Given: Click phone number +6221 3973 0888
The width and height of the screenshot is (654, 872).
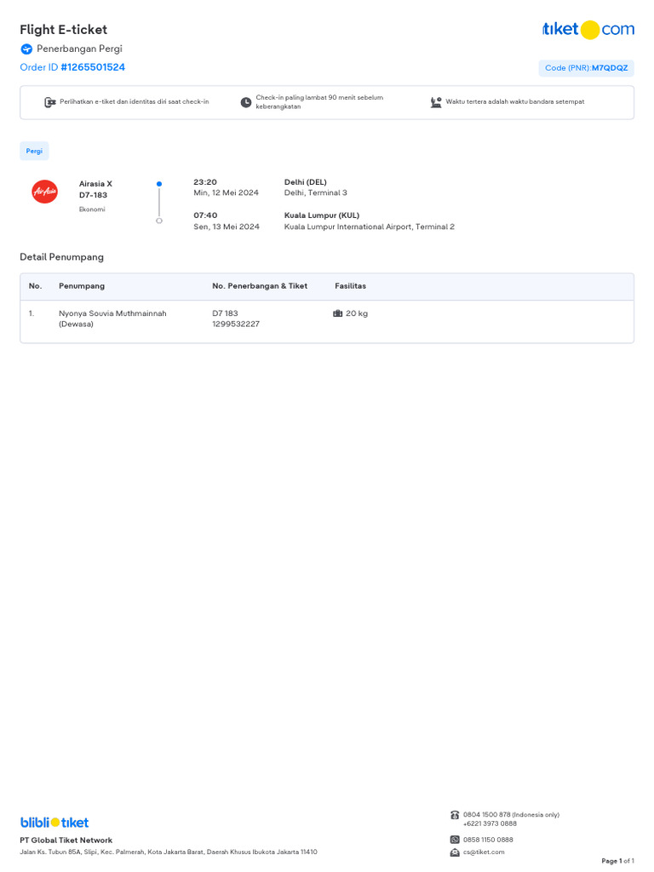Looking at the screenshot, I should click(490, 823).
